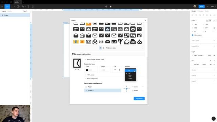This screenshot has width=217, height=122.
Task: Select landscape frame orientation
Action: point(210,21)
